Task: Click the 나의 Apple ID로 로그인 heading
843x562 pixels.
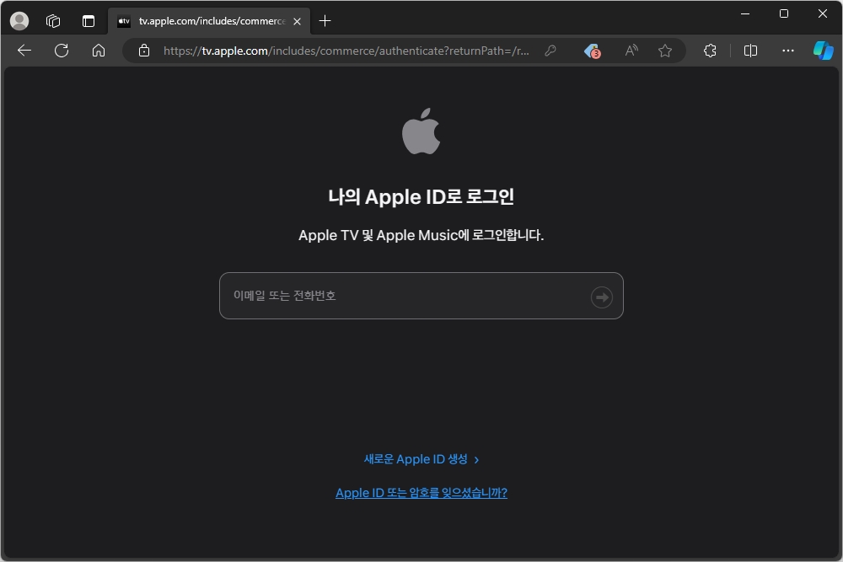Action: click(421, 196)
